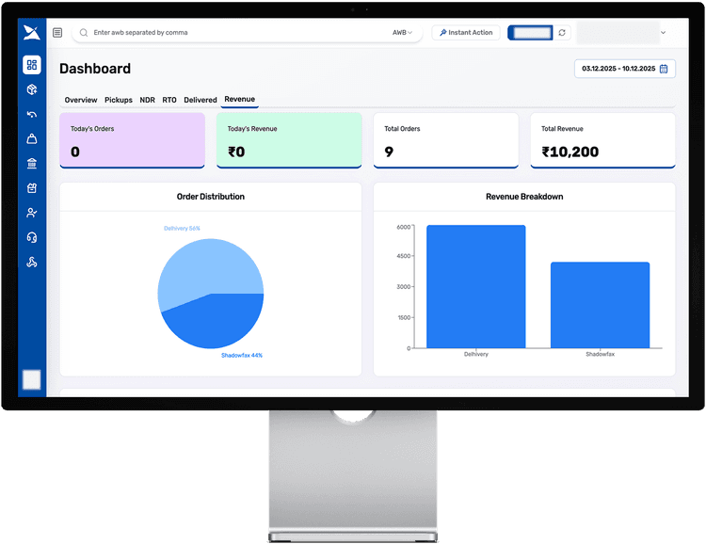Toggle the sidebar menu icon beside search
Viewport: 706px width, 544px height.
coord(57,33)
